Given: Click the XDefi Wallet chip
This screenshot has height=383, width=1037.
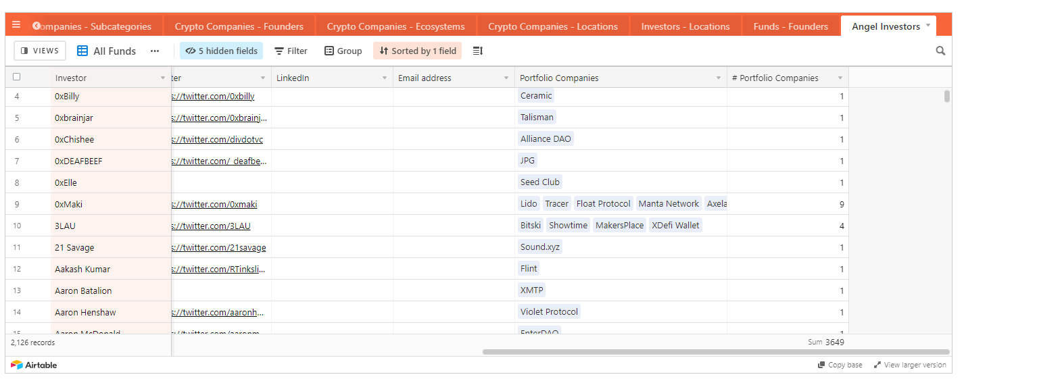Looking at the screenshot, I should coord(675,226).
